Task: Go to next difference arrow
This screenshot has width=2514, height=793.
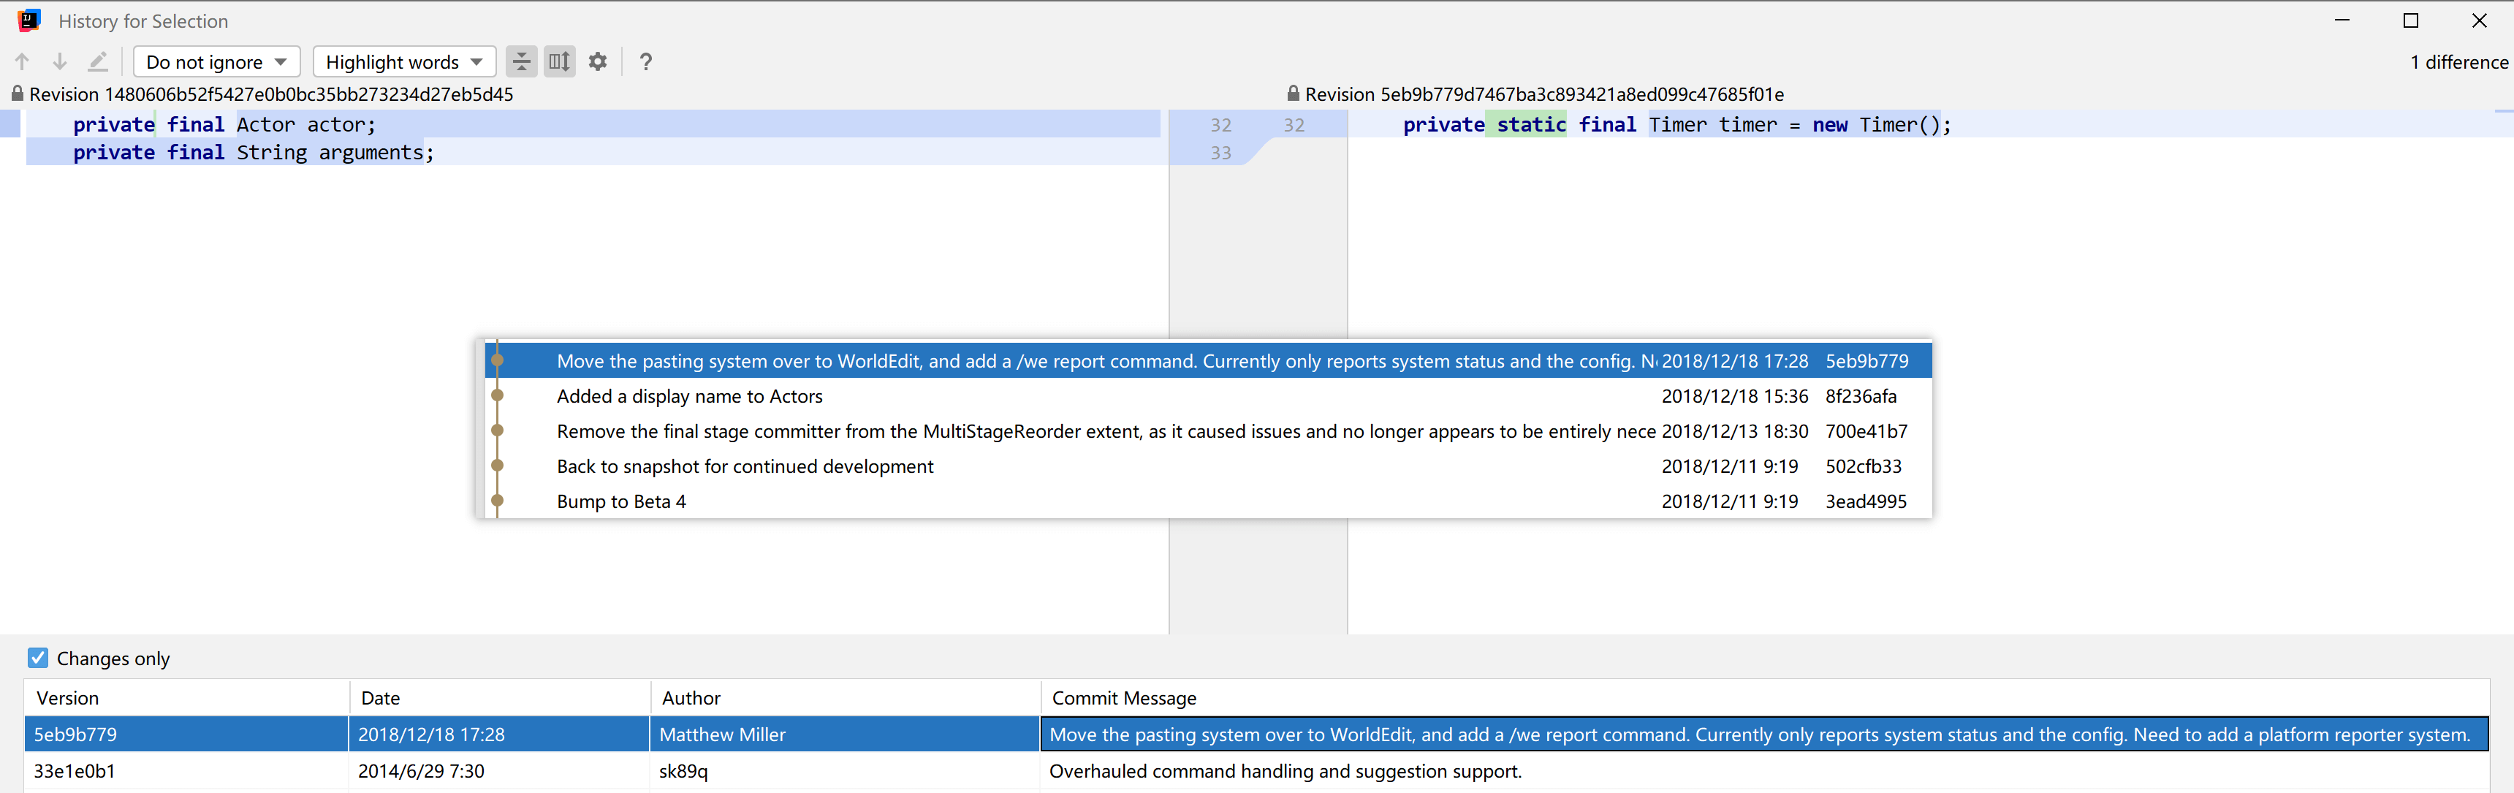Action: coord(59,61)
